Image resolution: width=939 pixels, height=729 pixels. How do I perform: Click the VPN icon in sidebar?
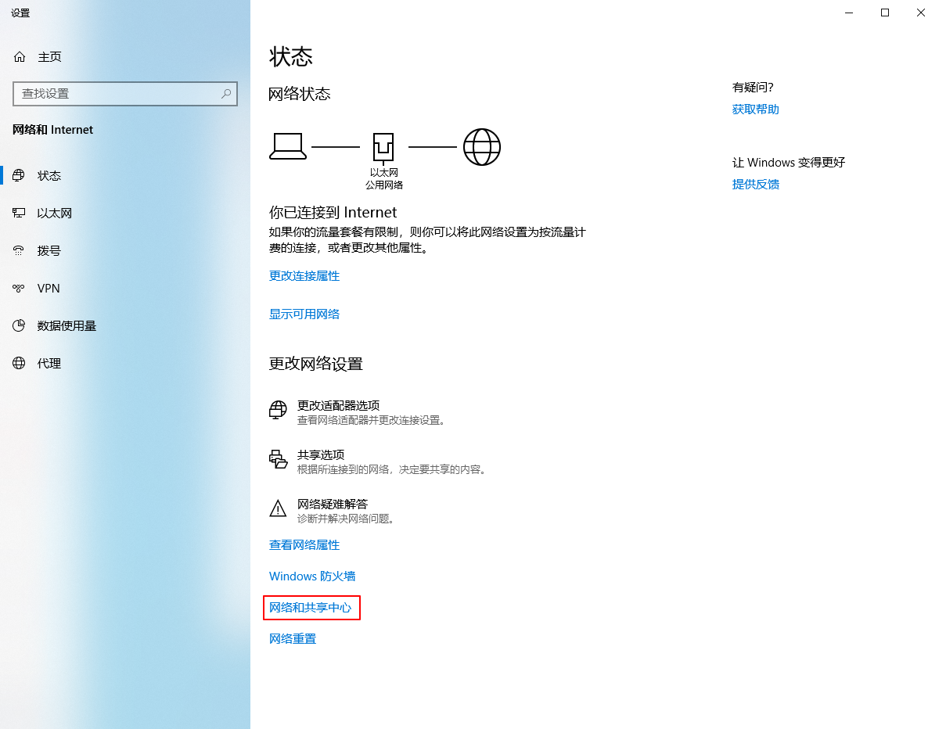20,288
